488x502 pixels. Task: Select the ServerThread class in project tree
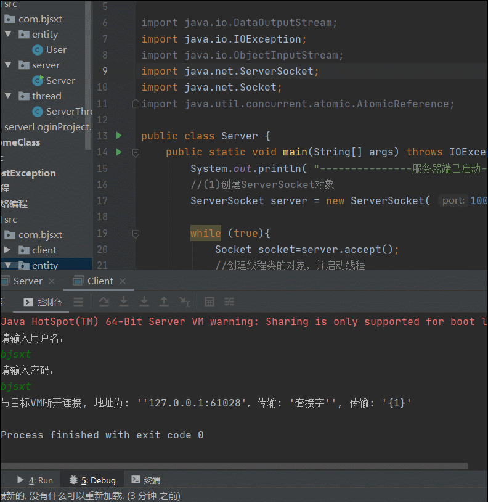(69, 111)
